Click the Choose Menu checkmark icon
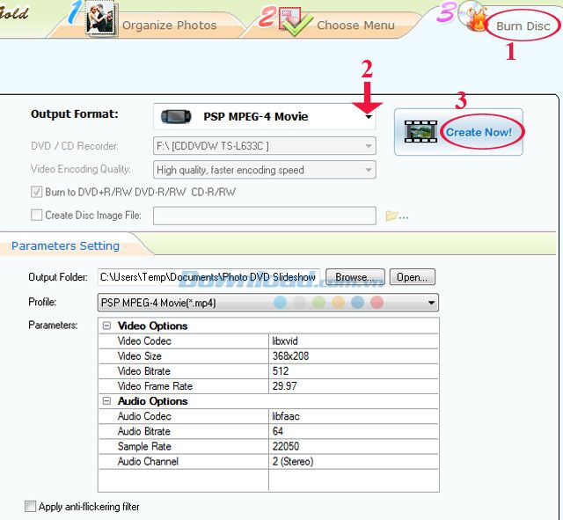This screenshot has width=563, height=520. [x=296, y=21]
